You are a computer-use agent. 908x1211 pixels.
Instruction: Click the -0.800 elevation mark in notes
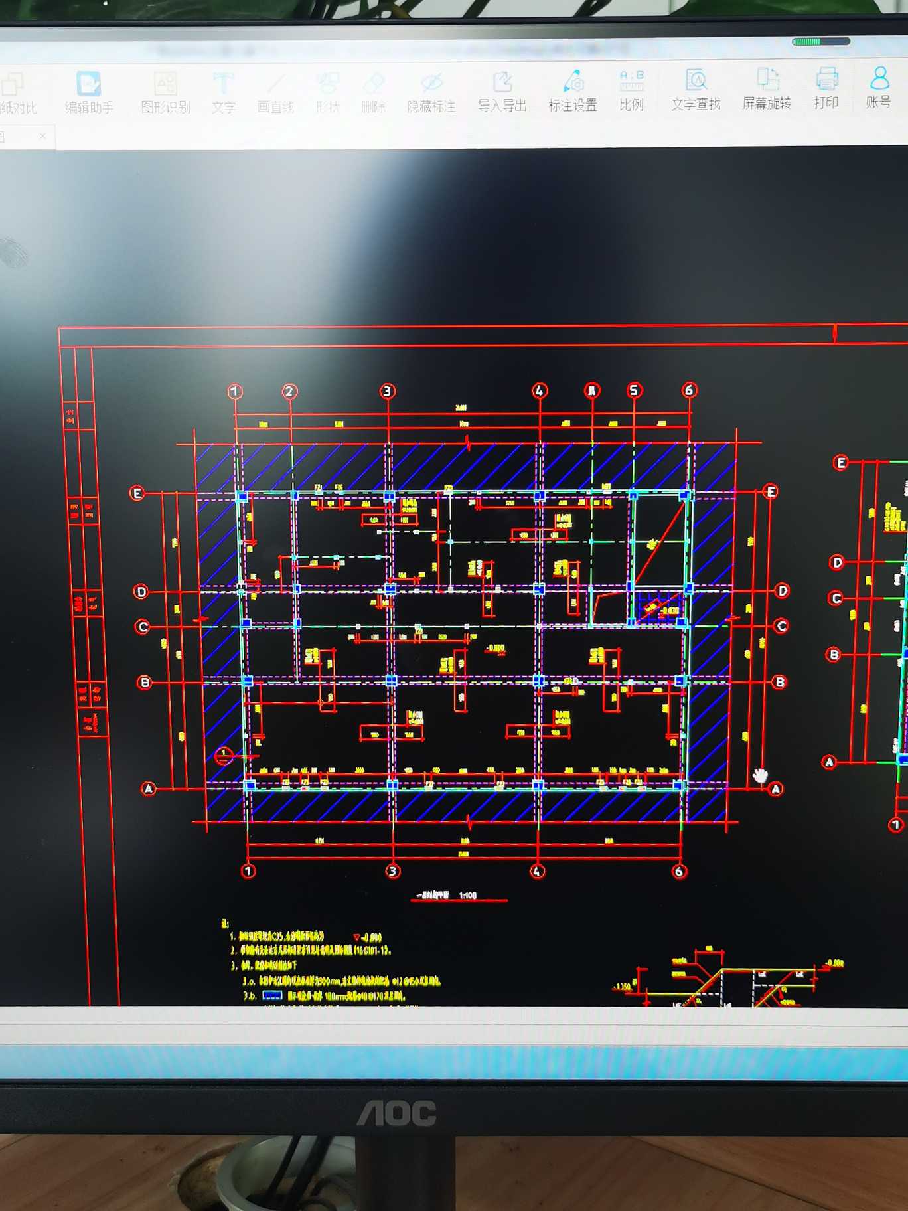tap(368, 937)
